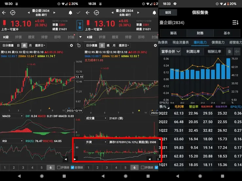Open the 當季合併 dropdown
This screenshot has height=181, width=242.
(x=170, y=52)
